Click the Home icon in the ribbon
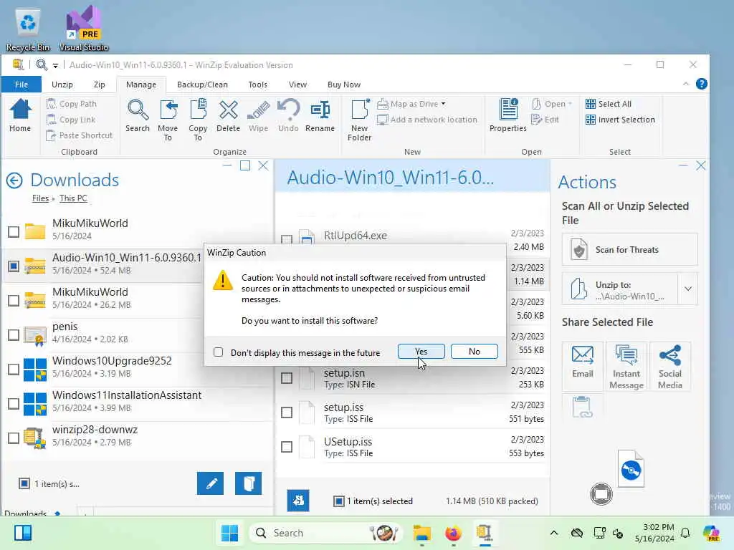Screen dimensions: 734x550 tap(20, 115)
